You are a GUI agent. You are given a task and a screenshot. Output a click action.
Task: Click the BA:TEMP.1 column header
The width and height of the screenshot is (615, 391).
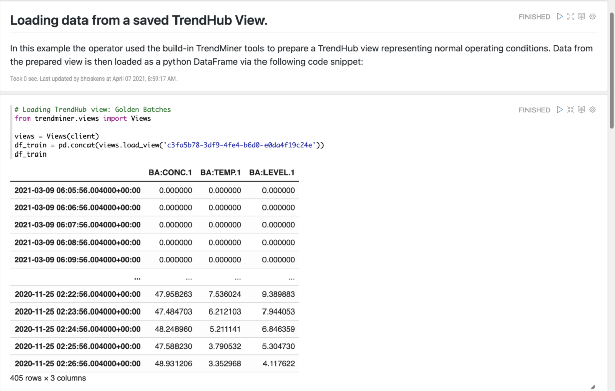click(220, 172)
